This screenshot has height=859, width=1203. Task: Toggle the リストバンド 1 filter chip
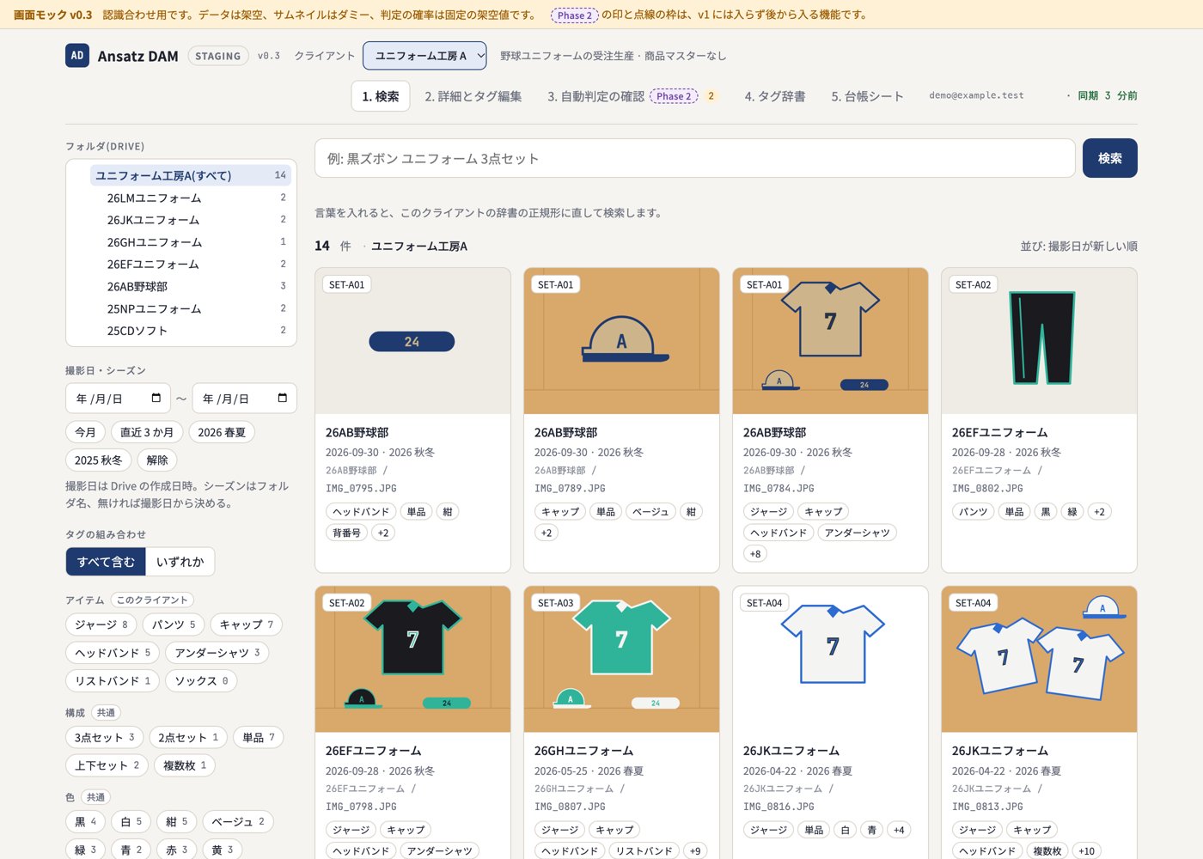pos(113,680)
